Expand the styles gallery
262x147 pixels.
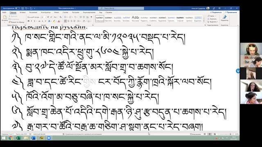click(204, 21)
